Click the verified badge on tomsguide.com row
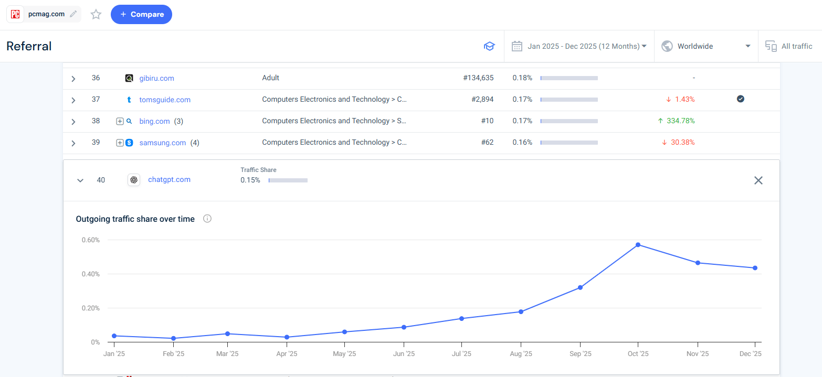 click(741, 98)
